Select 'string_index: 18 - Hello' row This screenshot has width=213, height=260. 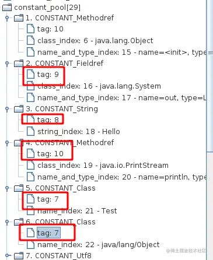(x=79, y=132)
